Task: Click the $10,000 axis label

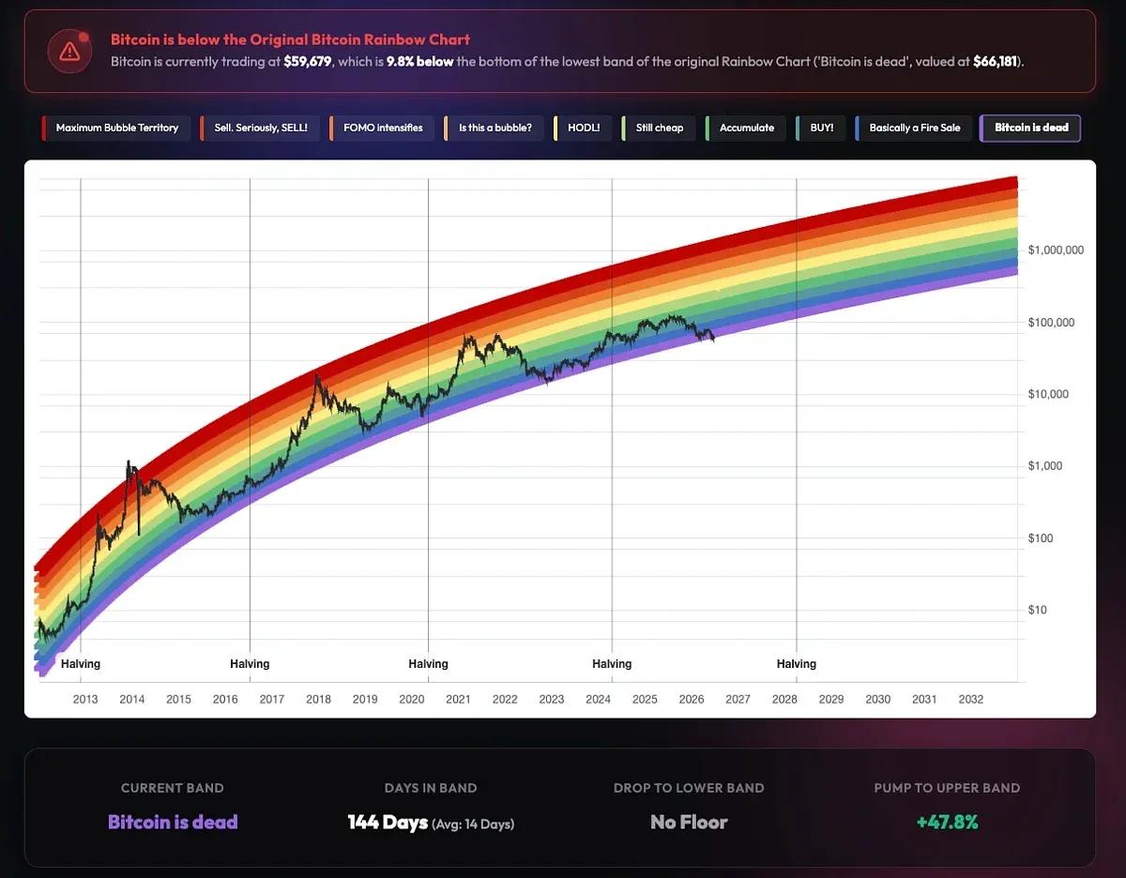Action: 1048,394
